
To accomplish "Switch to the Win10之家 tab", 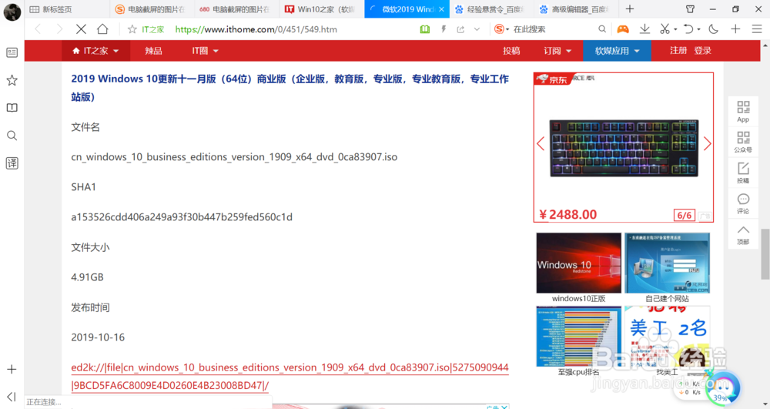I will pos(322,9).
